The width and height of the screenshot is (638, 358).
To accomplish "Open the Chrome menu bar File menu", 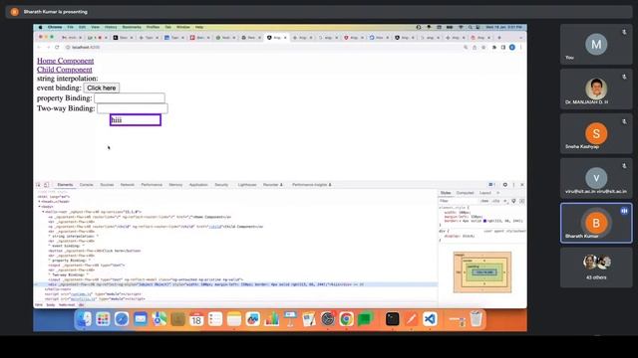I will 71,27.
